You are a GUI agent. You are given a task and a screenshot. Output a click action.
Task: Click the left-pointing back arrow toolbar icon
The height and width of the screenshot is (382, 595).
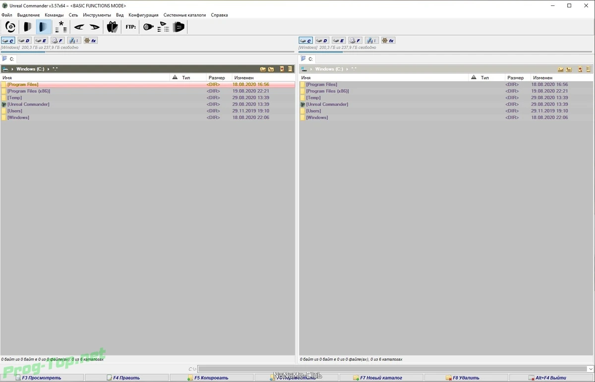[x=79, y=27]
